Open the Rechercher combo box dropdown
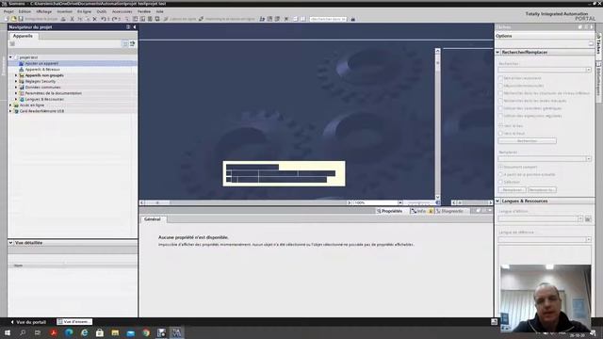Screen dimensions: 603x339 coord(588,70)
